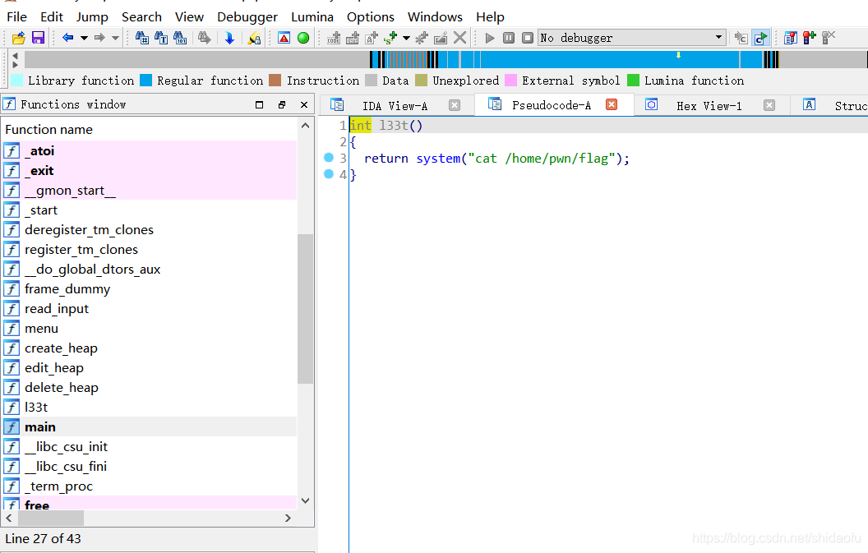Click the Function name column header

48,130
